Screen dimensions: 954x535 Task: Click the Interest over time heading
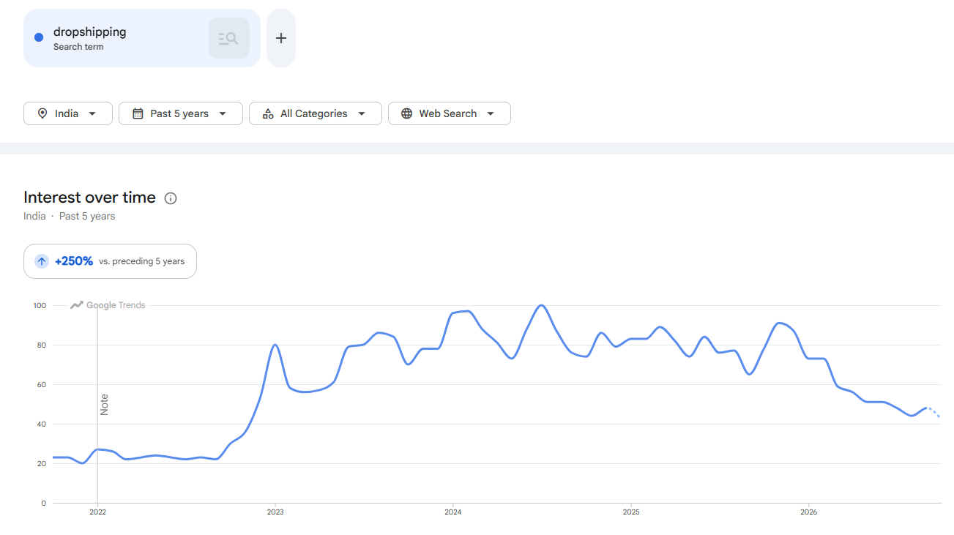(x=89, y=198)
